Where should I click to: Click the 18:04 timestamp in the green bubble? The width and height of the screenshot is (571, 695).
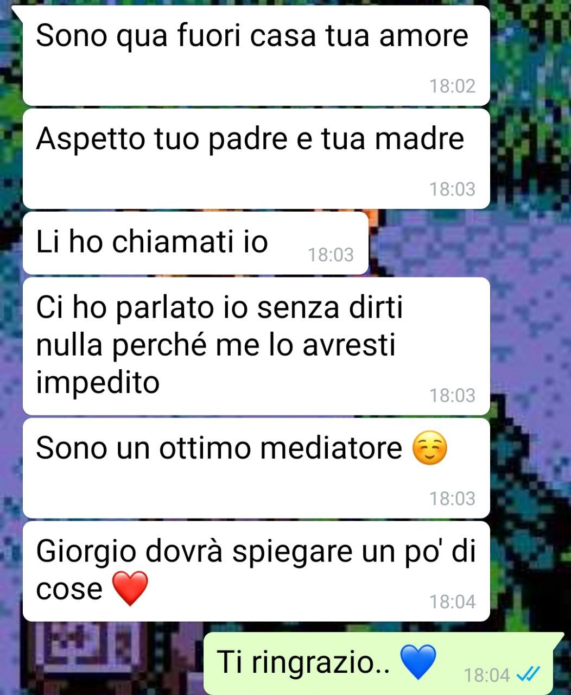point(487,675)
